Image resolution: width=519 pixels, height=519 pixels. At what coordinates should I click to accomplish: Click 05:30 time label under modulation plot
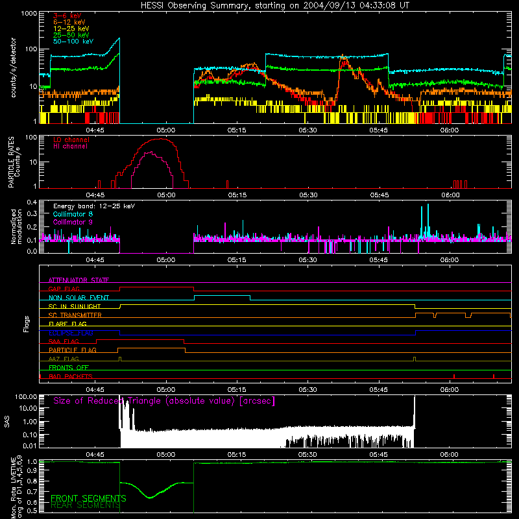[x=308, y=260]
